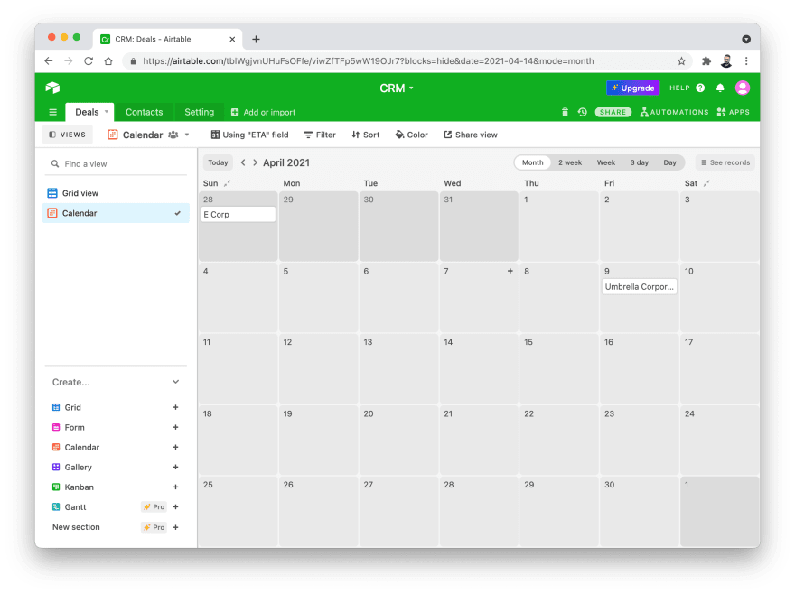Switch calendar to 2 week mode
This screenshot has height=594, width=795.
click(570, 162)
